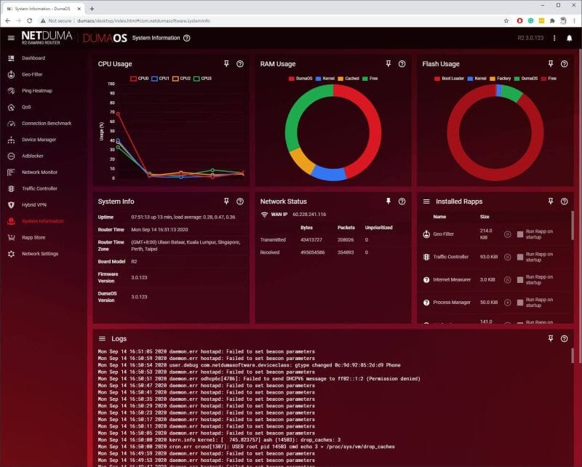Open the notifications bell
Viewport: 582px width, 467px height.
coord(569,38)
